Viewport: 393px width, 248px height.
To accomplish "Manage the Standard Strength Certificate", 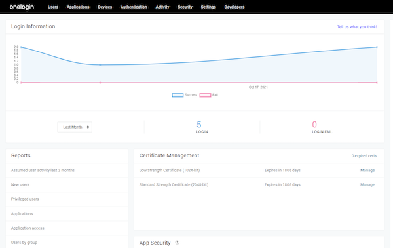I will [367, 185].
